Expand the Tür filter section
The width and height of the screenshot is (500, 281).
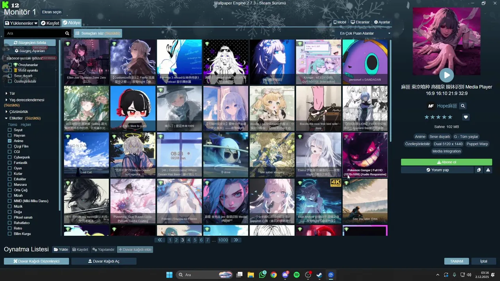(x=10, y=94)
